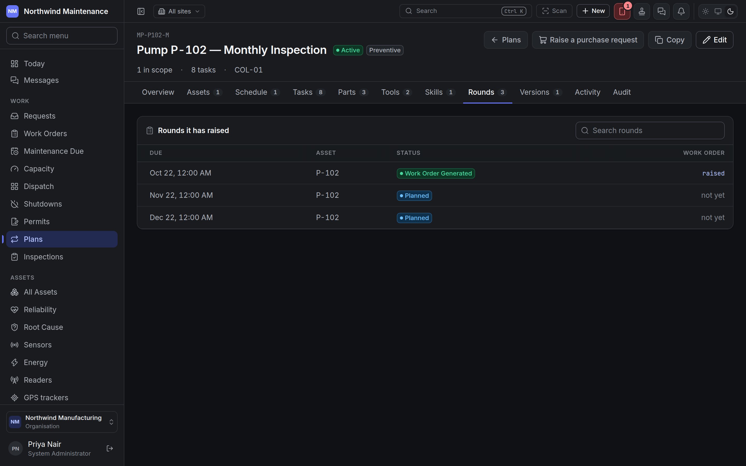The height and width of the screenshot is (466, 746).
Task: Click the Work Order Generated status badge
Action: [436, 173]
